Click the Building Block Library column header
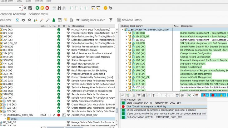The height and width of the screenshot is (128, 228). pyautogui.click(x=132, y=26)
